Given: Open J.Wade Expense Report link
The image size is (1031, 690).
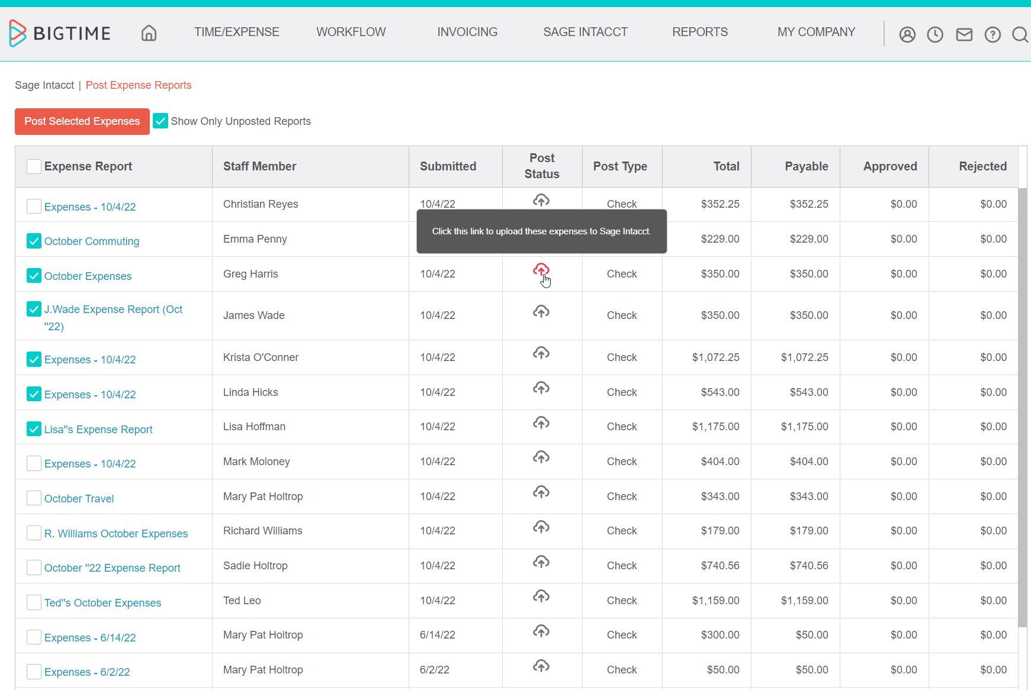Looking at the screenshot, I should click(113, 318).
